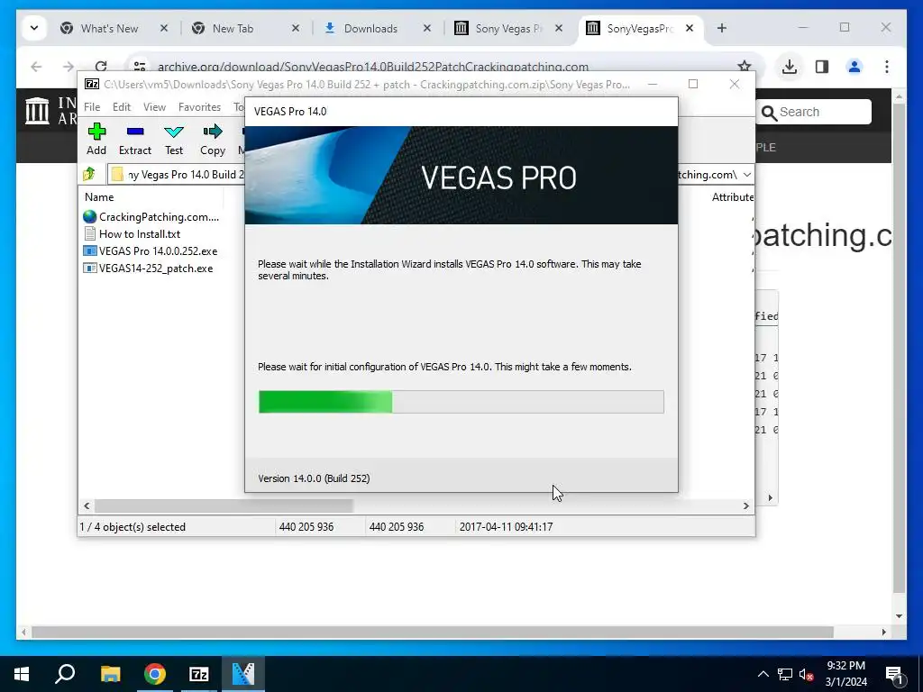This screenshot has height=692, width=923.
Task: Switch to the Downloads tab
Action: point(370,28)
